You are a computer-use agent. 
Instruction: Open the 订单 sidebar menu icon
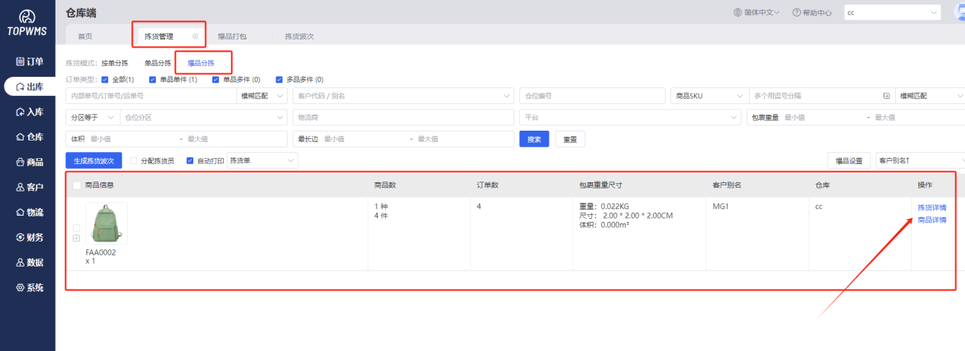pos(20,61)
